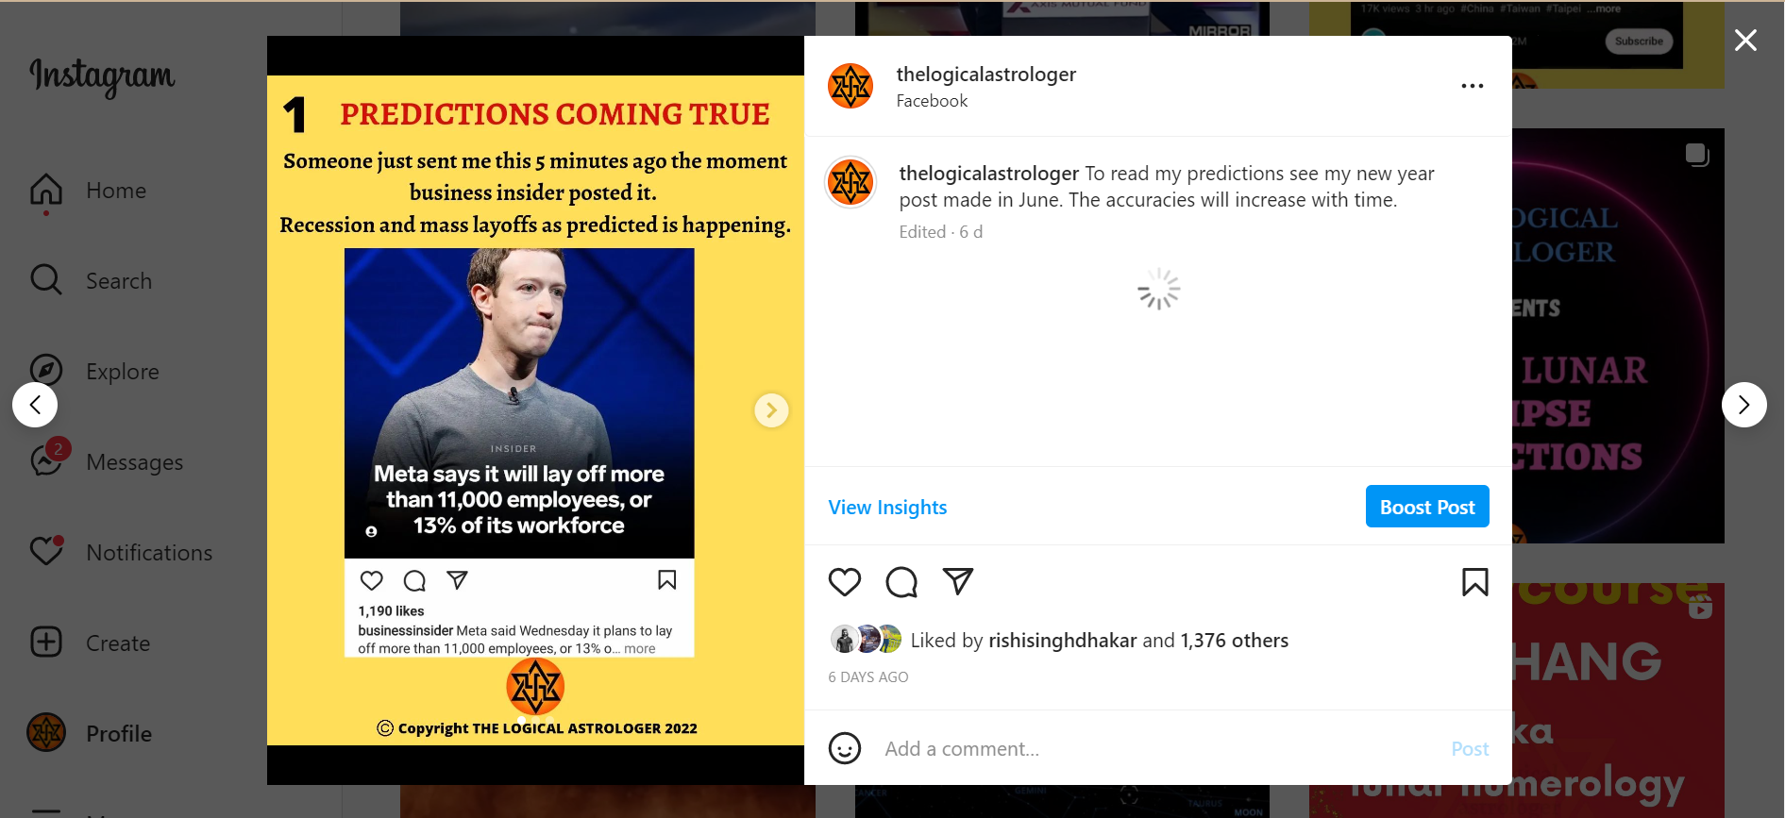Click the Notifications heart icon
The width and height of the screenshot is (1785, 818).
tap(46, 551)
